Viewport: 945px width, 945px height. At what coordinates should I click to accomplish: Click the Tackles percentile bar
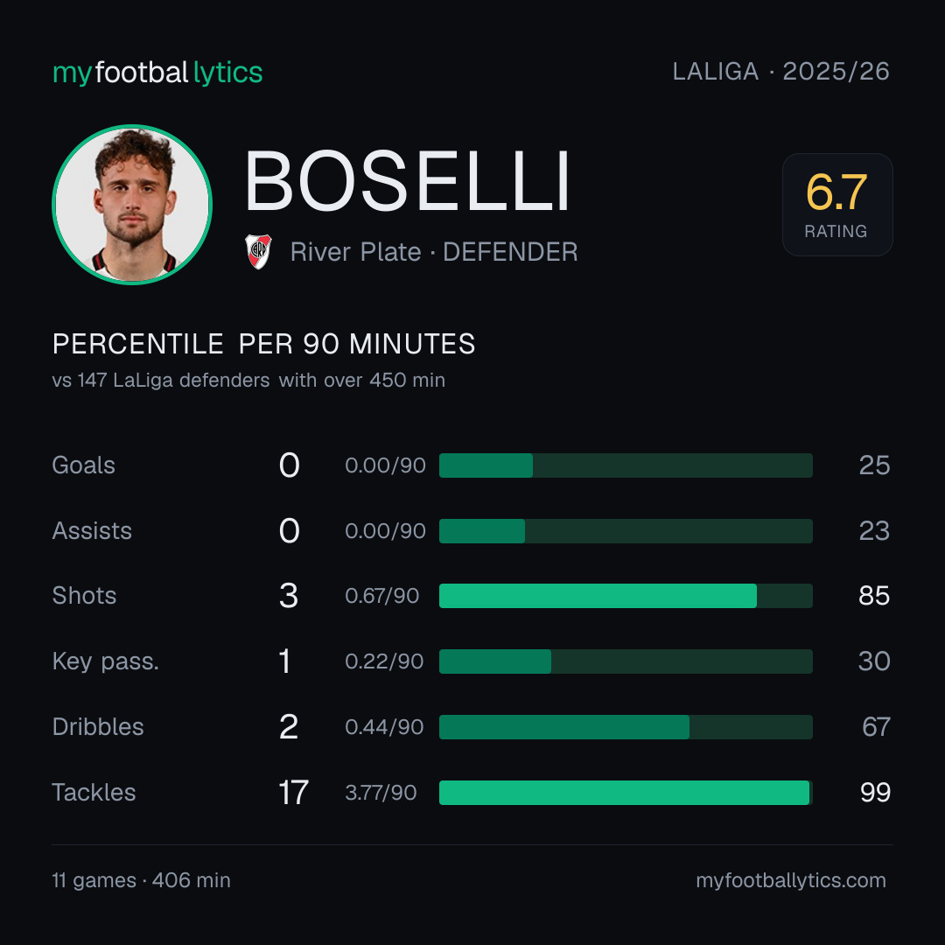pyautogui.click(x=626, y=793)
